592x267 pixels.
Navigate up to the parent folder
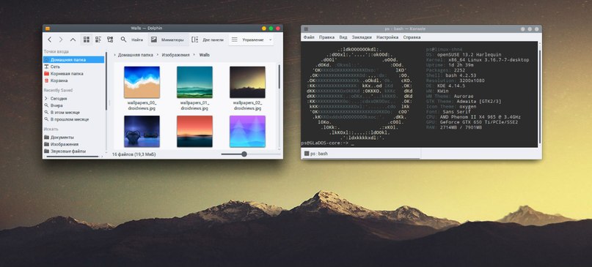click(73, 40)
